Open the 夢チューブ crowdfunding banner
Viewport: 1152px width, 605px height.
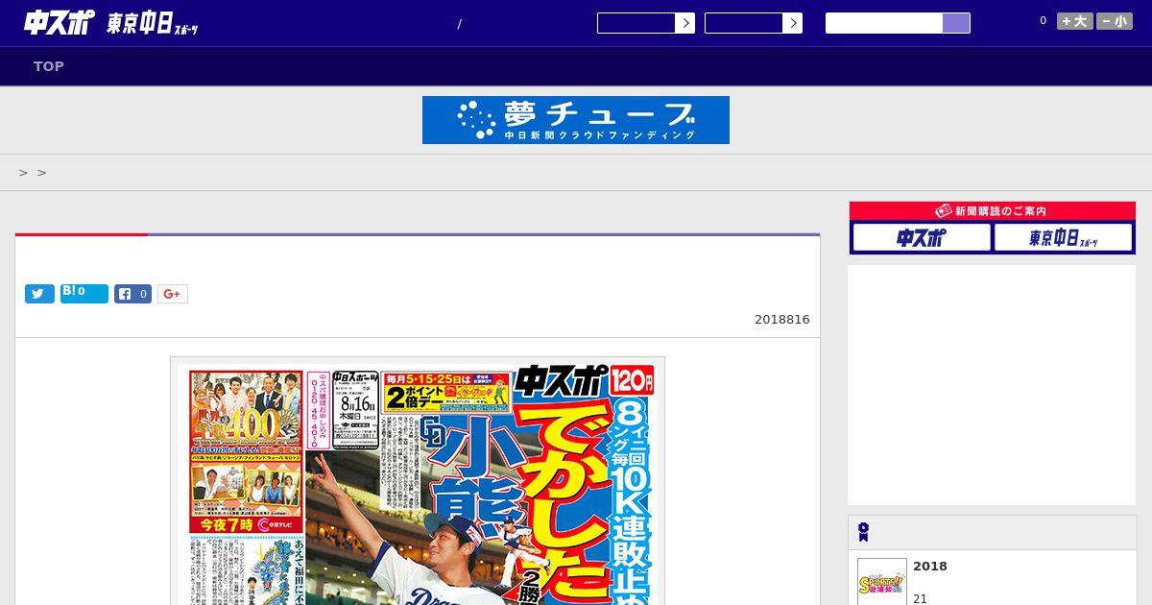(x=576, y=120)
